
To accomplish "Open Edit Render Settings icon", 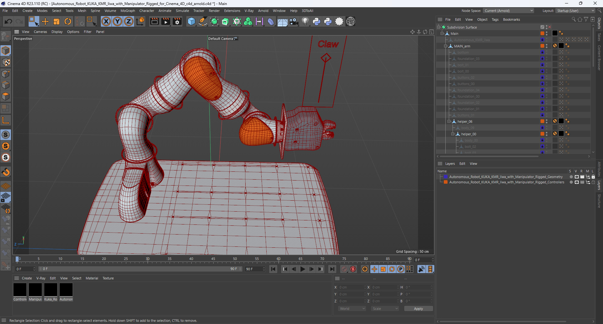I will pos(177,21).
